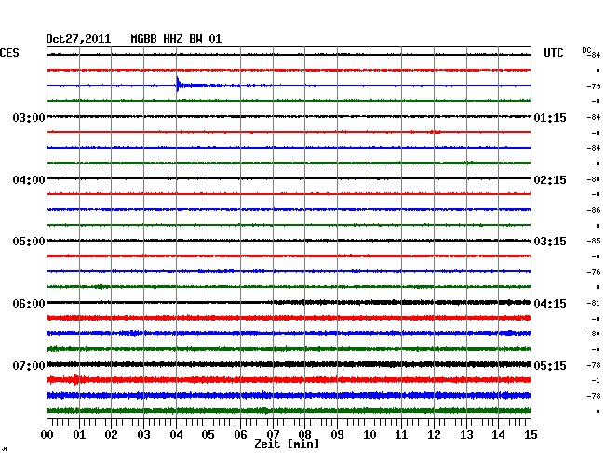Click the black seismogram trace at 03:00
The width and height of the screenshot is (605, 459).
pyautogui.click(x=289, y=116)
